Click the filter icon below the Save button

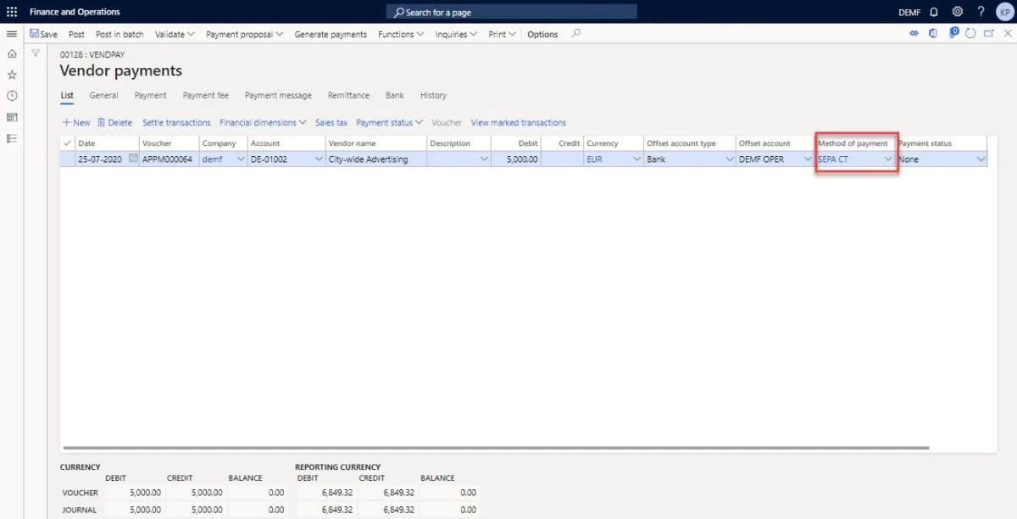click(x=35, y=52)
